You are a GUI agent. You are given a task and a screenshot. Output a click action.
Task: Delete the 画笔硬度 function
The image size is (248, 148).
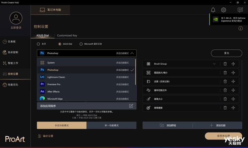pyautogui.click(x=225, y=108)
